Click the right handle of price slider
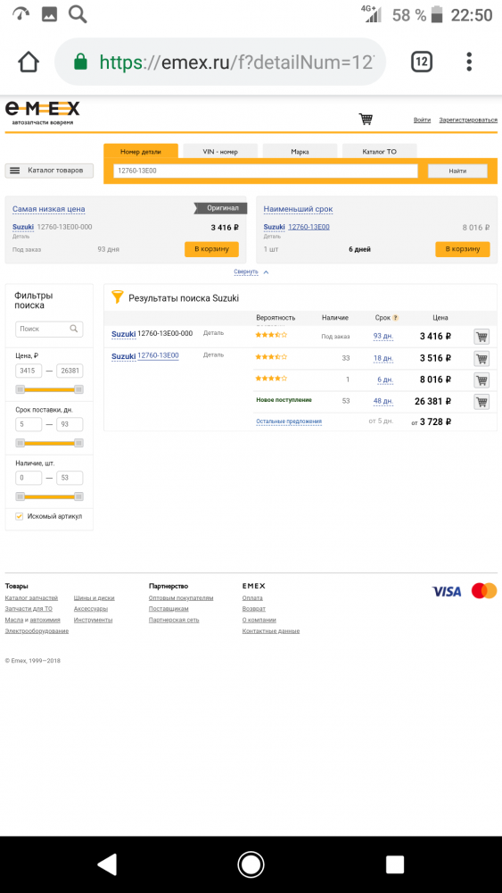This screenshot has width=502, height=893. (x=79, y=389)
